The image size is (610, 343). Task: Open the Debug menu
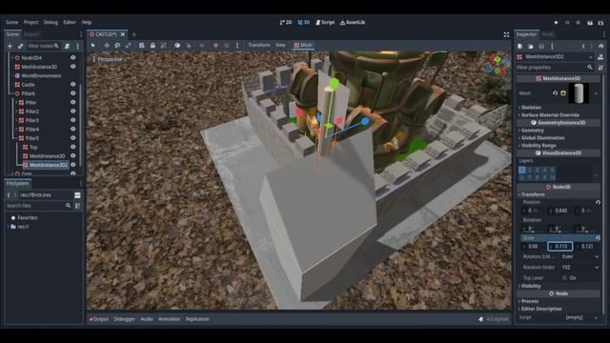51,22
